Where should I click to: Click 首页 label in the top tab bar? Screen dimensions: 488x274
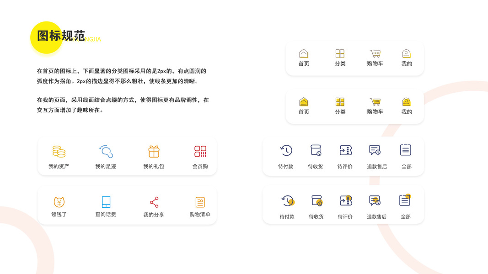[x=304, y=63]
